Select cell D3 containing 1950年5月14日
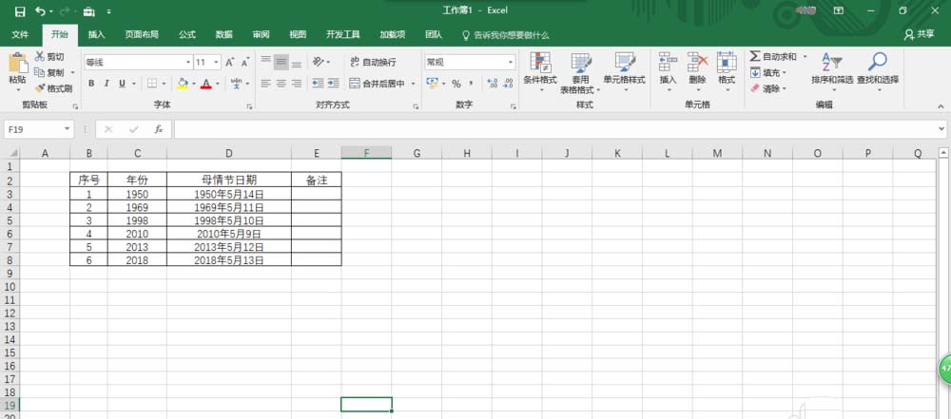 coord(228,194)
